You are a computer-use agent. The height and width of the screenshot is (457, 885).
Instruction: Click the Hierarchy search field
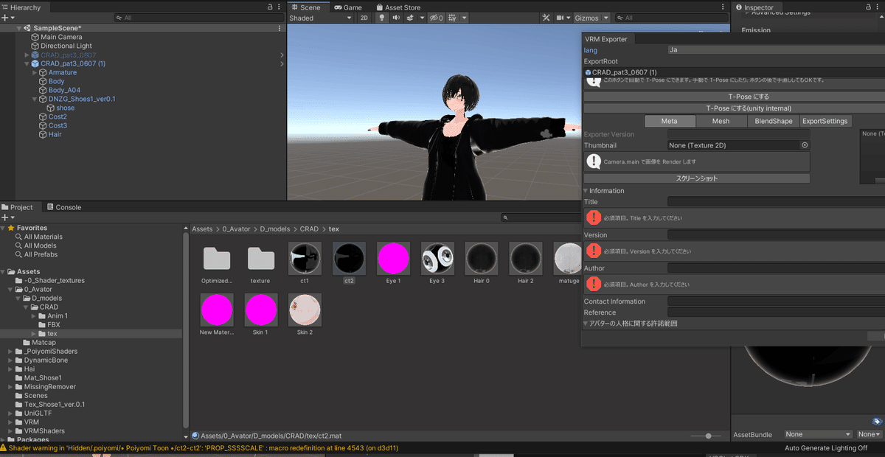(198, 18)
